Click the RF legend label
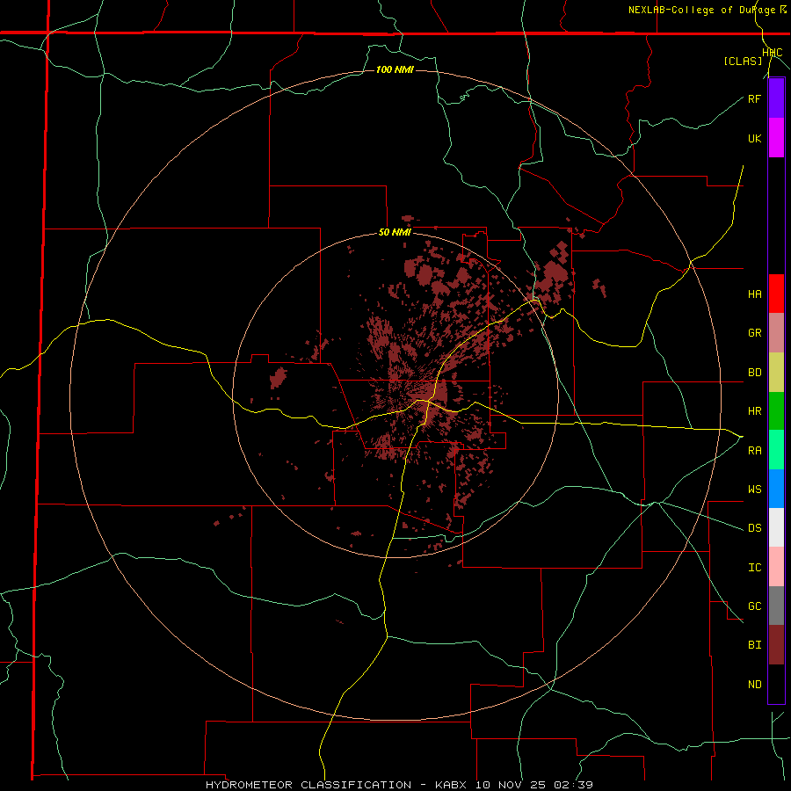 pos(754,98)
